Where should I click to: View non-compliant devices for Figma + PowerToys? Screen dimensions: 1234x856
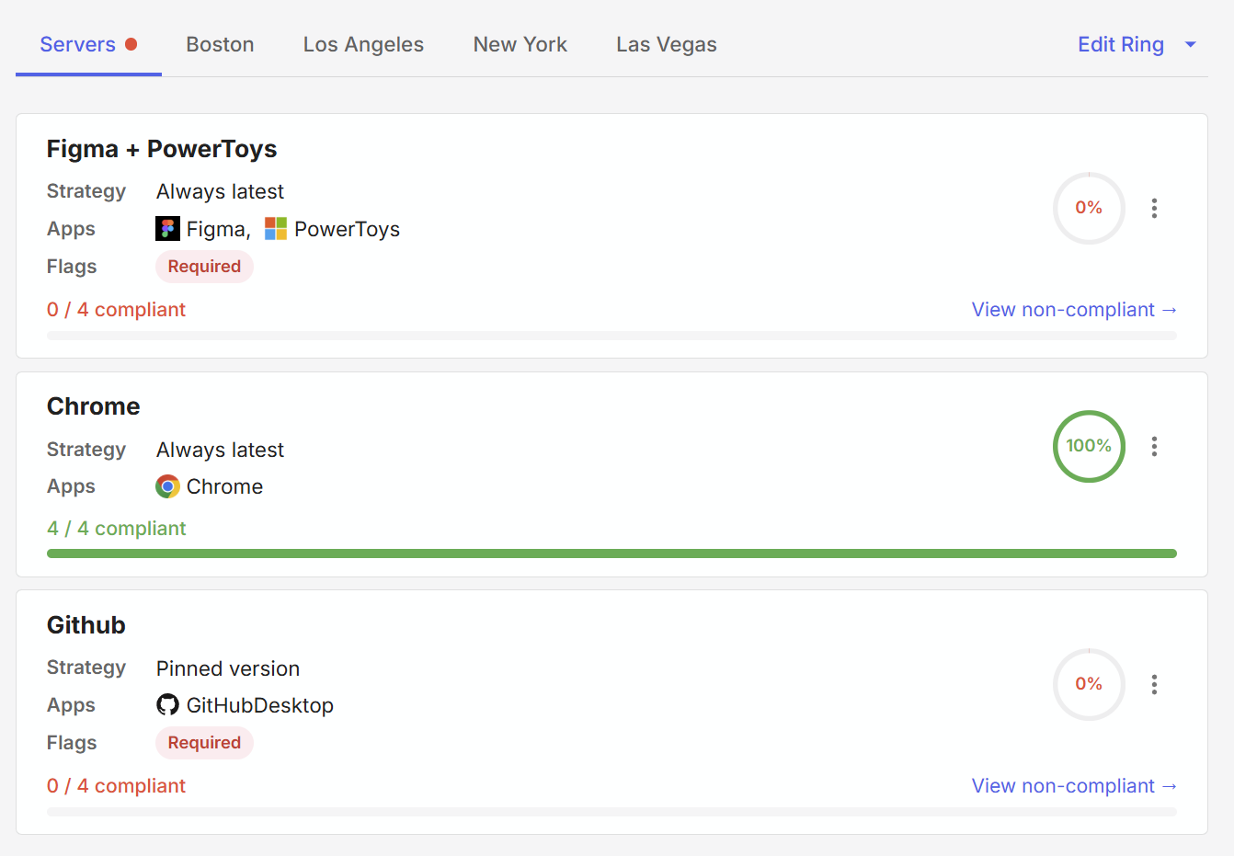pos(1074,310)
